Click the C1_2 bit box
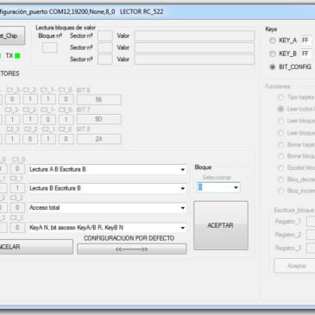The image size is (315, 315). (30, 99)
